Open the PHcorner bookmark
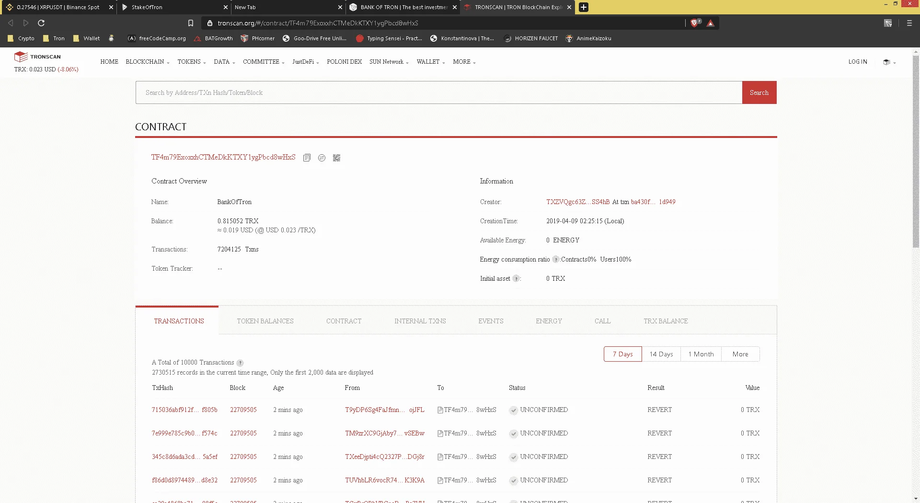Image resolution: width=920 pixels, height=503 pixels. (258, 38)
